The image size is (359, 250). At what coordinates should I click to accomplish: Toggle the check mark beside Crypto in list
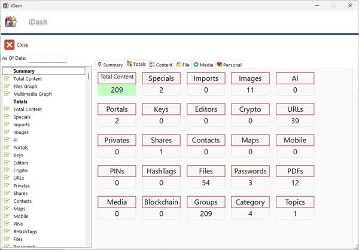tap(7, 170)
